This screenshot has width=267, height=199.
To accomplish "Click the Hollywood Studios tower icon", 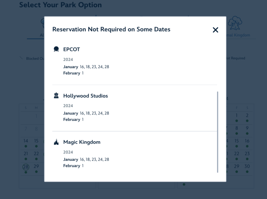I will click(x=56, y=96).
